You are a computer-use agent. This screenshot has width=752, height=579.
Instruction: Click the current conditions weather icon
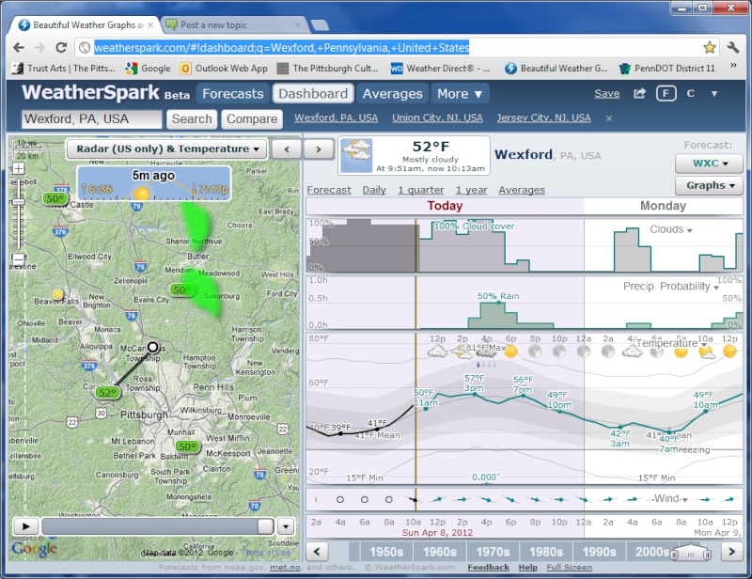(356, 155)
